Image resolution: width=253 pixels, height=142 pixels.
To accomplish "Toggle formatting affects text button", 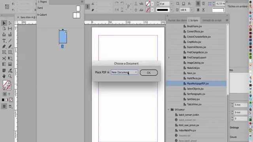I will coord(9,94).
